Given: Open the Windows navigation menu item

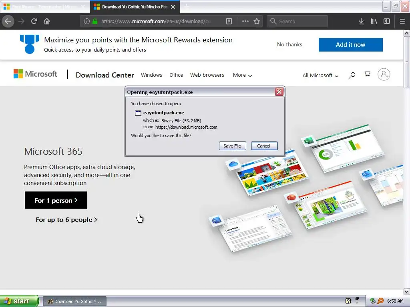Looking at the screenshot, I should point(151,75).
